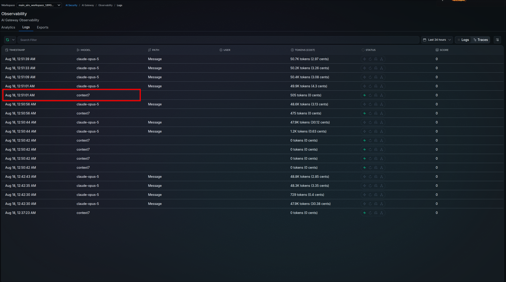Click the green lightning icon in the 505 tokens row
The width and height of the screenshot is (506, 282).
point(365,95)
